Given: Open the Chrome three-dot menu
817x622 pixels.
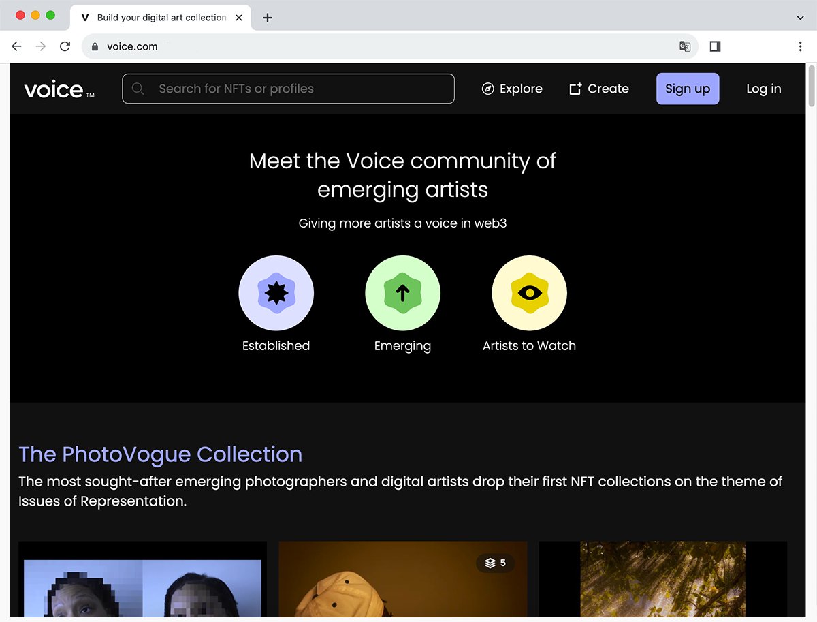Looking at the screenshot, I should coord(800,46).
